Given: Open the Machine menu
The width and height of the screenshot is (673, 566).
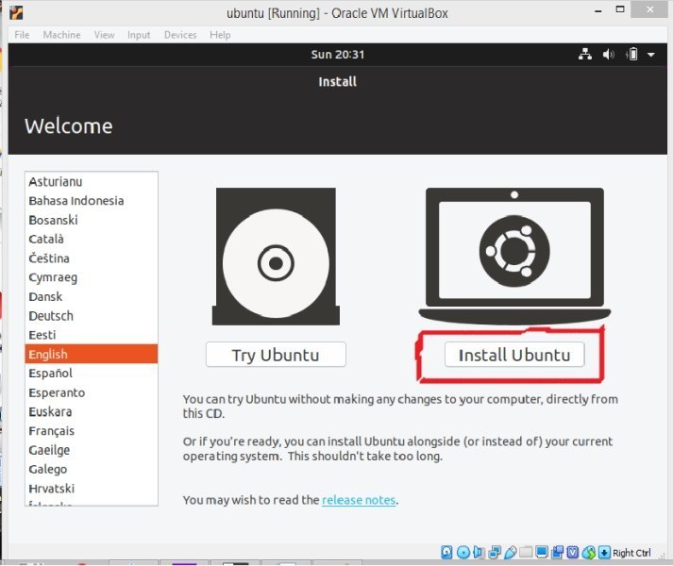Looking at the screenshot, I should pos(61,35).
